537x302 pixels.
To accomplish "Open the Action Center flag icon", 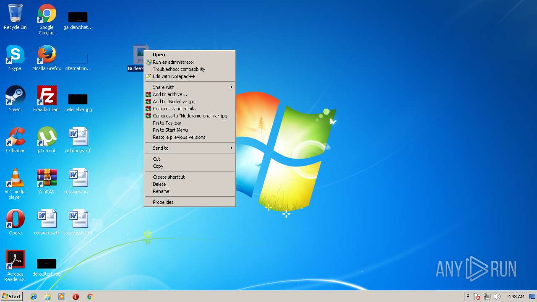I will pyautogui.click(x=477, y=297).
